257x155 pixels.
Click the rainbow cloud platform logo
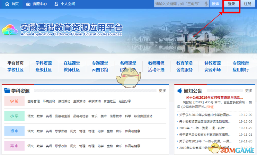10,30
